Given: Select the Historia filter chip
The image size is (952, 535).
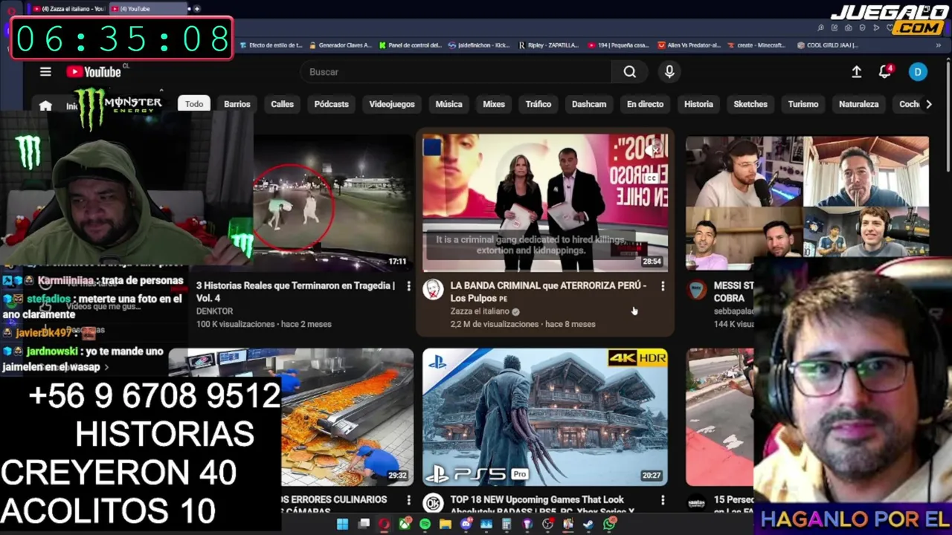Looking at the screenshot, I should tap(698, 104).
